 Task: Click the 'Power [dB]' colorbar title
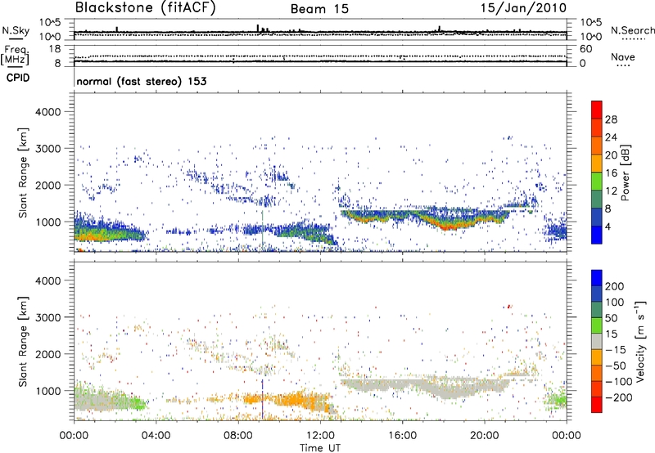625,173
